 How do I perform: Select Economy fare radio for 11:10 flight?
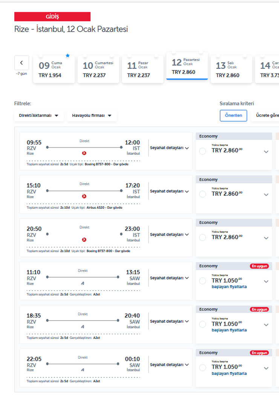point(202,281)
